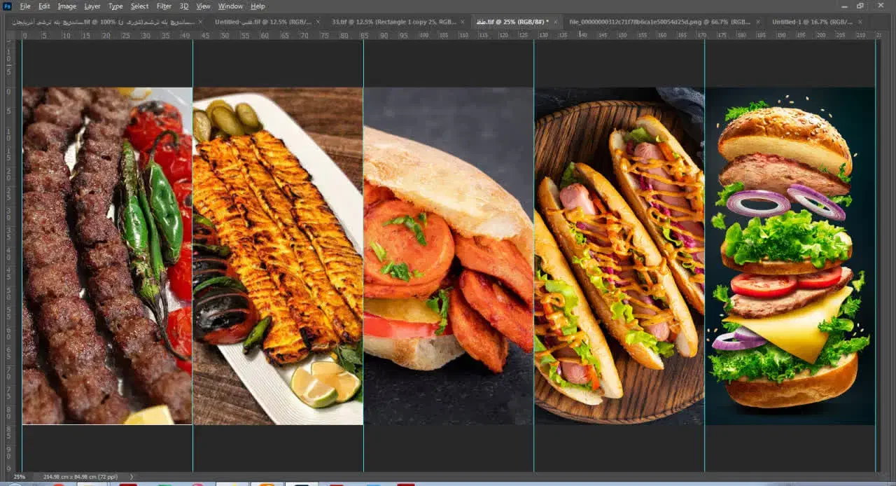Close the active 25% RGB/8# document tab
Viewport: 896px width, 486px height.
click(x=556, y=22)
